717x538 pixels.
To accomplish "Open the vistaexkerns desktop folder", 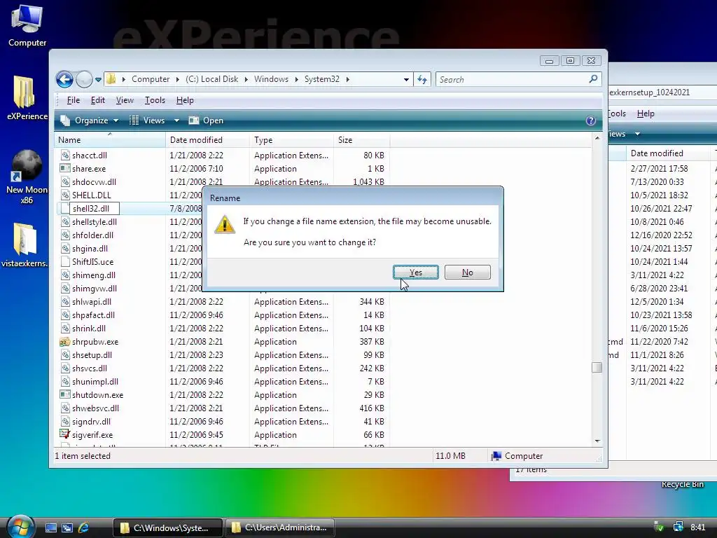I will pos(25,244).
